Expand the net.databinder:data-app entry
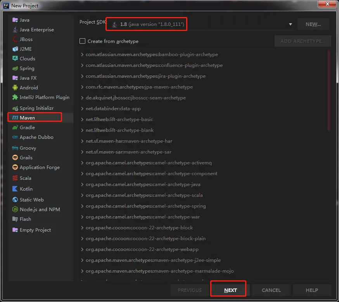 (x=82, y=109)
